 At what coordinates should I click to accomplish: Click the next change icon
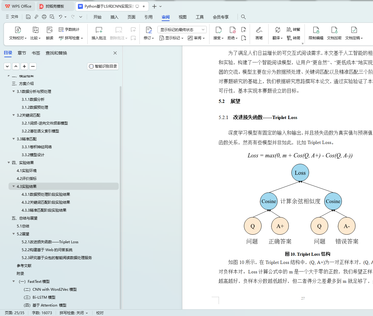click(x=244, y=38)
